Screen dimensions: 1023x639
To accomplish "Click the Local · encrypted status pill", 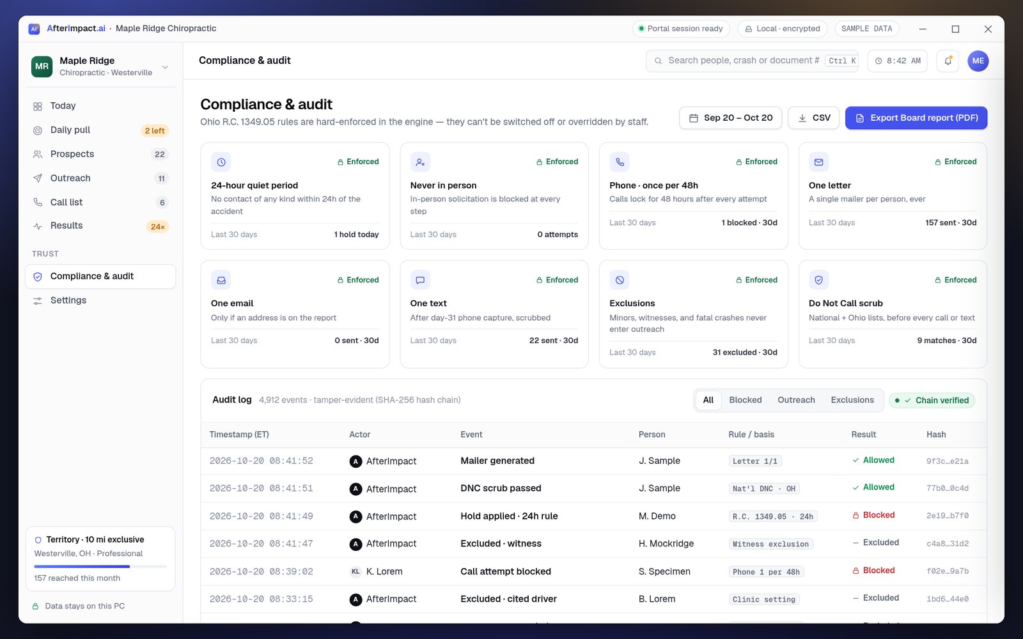I will pyautogui.click(x=782, y=29).
